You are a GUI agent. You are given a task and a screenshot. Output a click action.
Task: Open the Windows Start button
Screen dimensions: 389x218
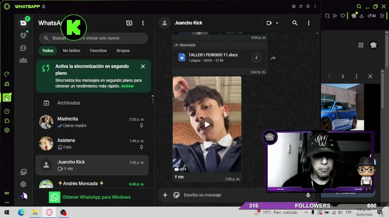[x=7, y=213]
